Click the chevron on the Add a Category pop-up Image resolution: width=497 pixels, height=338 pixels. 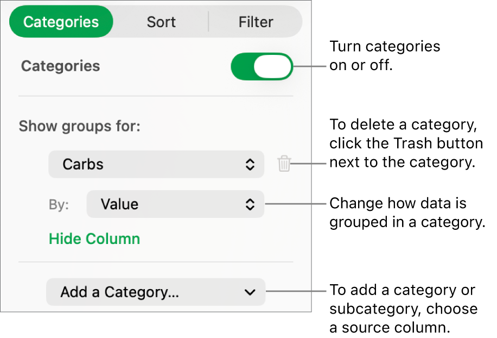click(x=250, y=292)
